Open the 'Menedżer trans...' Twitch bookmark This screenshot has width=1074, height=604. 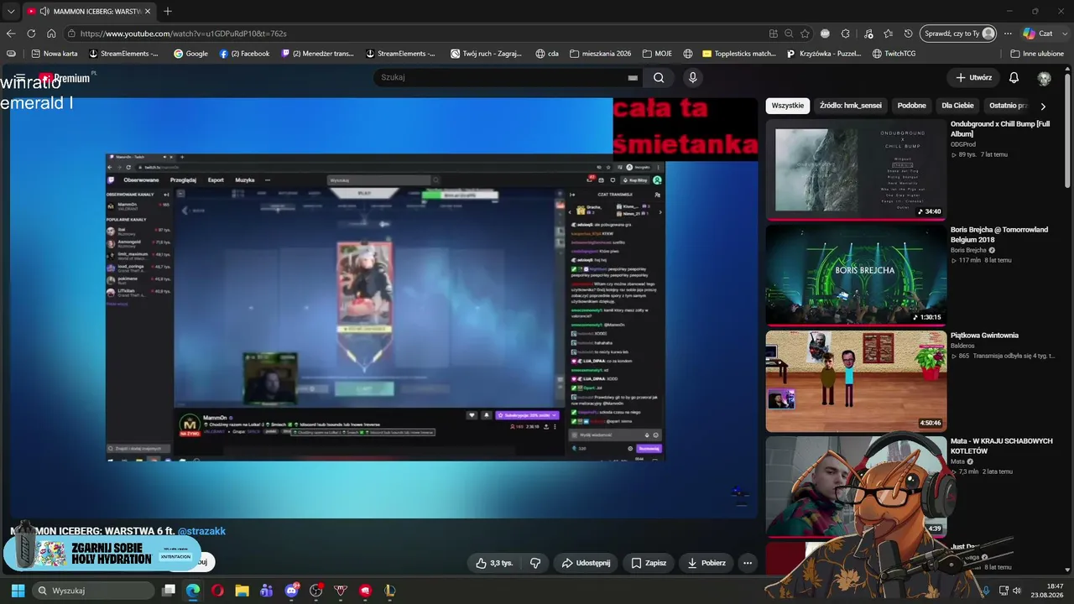pyautogui.click(x=318, y=54)
